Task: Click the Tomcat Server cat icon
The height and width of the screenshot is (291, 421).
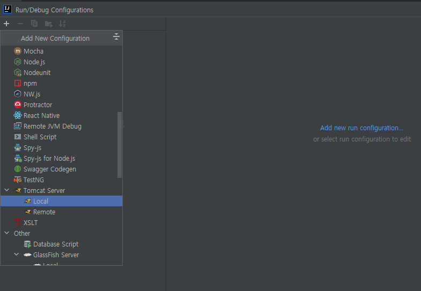Action: 18,190
